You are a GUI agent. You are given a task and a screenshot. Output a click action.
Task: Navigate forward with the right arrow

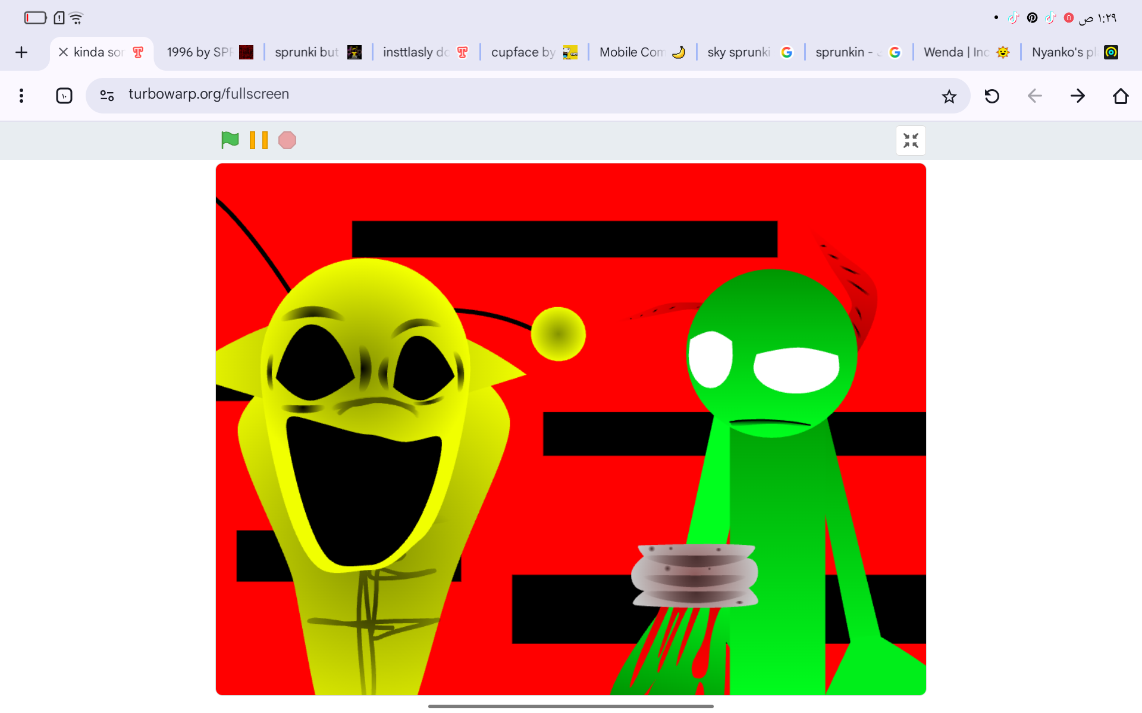[1077, 96]
